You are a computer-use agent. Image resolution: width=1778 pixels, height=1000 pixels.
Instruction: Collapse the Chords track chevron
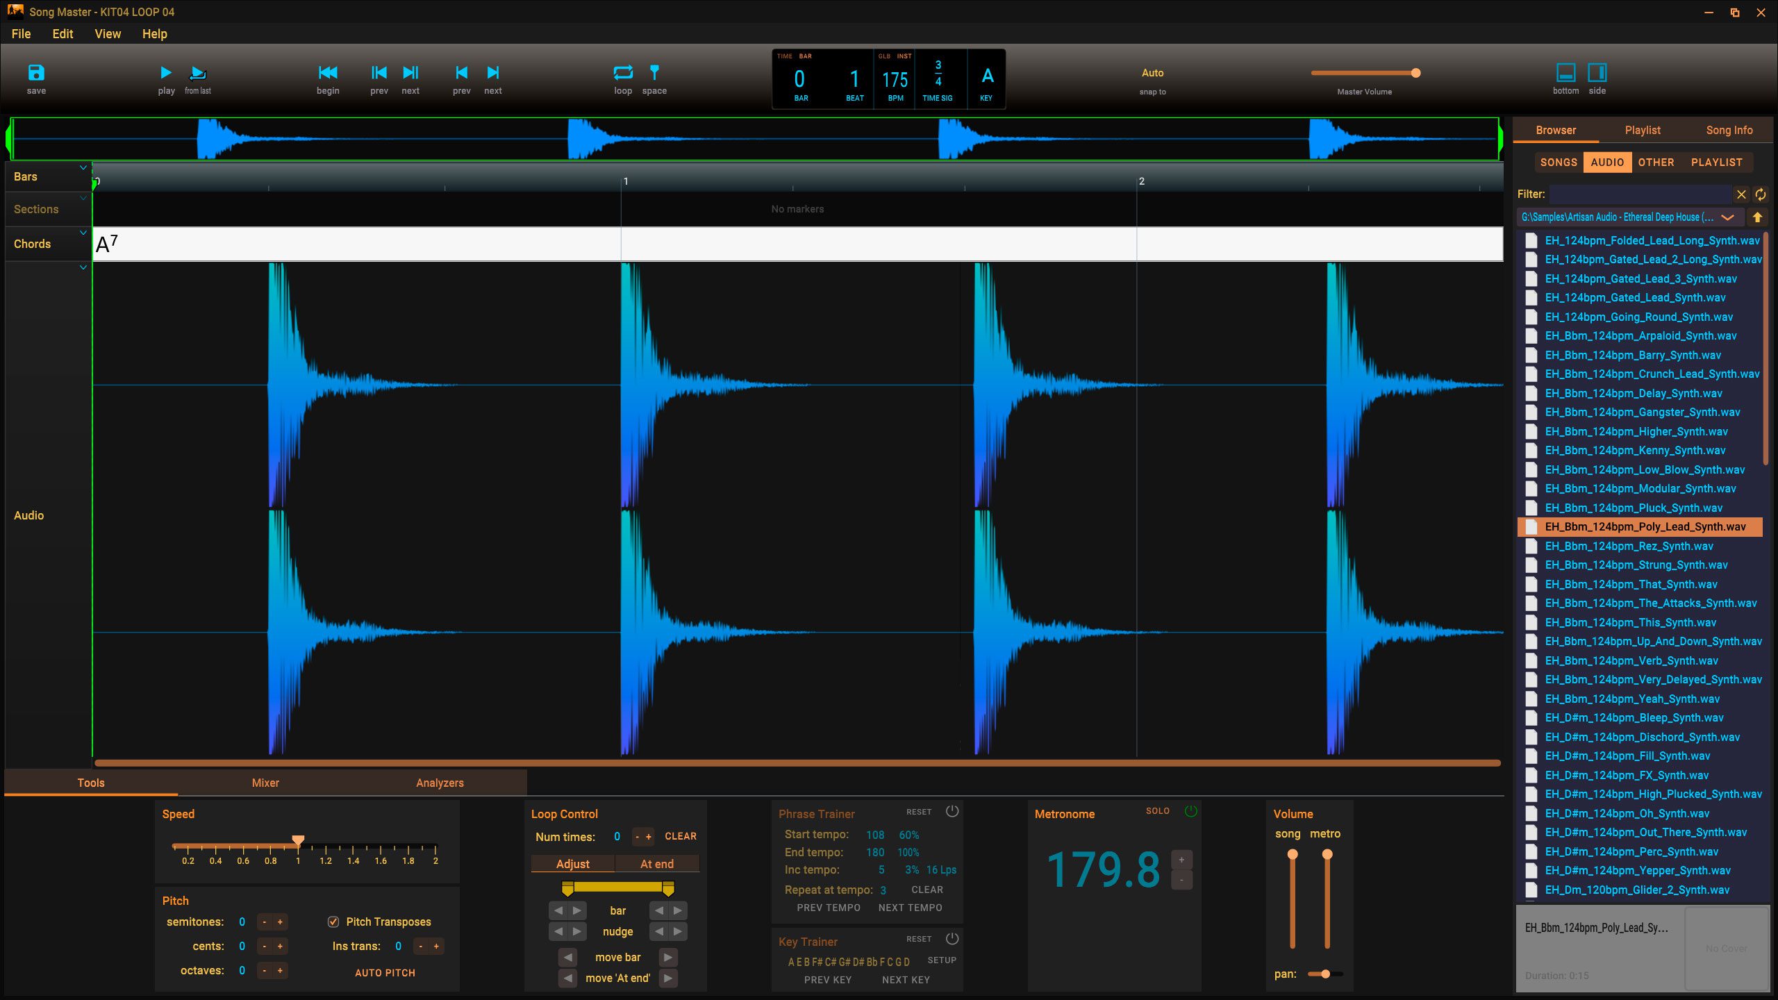tap(83, 233)
